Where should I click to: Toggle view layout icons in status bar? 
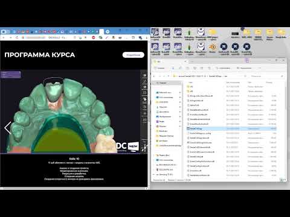pyautogui.click(x=283, y=180)
